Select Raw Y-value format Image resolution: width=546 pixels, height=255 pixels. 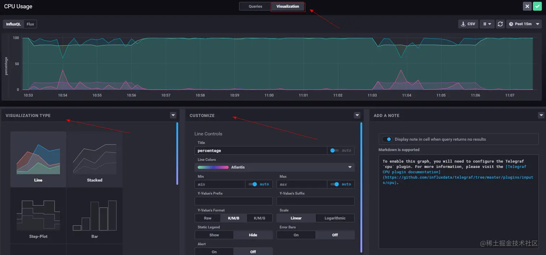point(208,218)
